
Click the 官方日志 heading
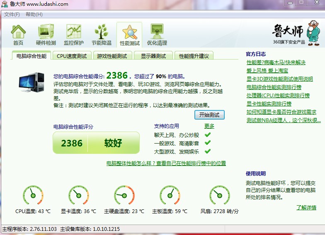(x=256, y=54)
